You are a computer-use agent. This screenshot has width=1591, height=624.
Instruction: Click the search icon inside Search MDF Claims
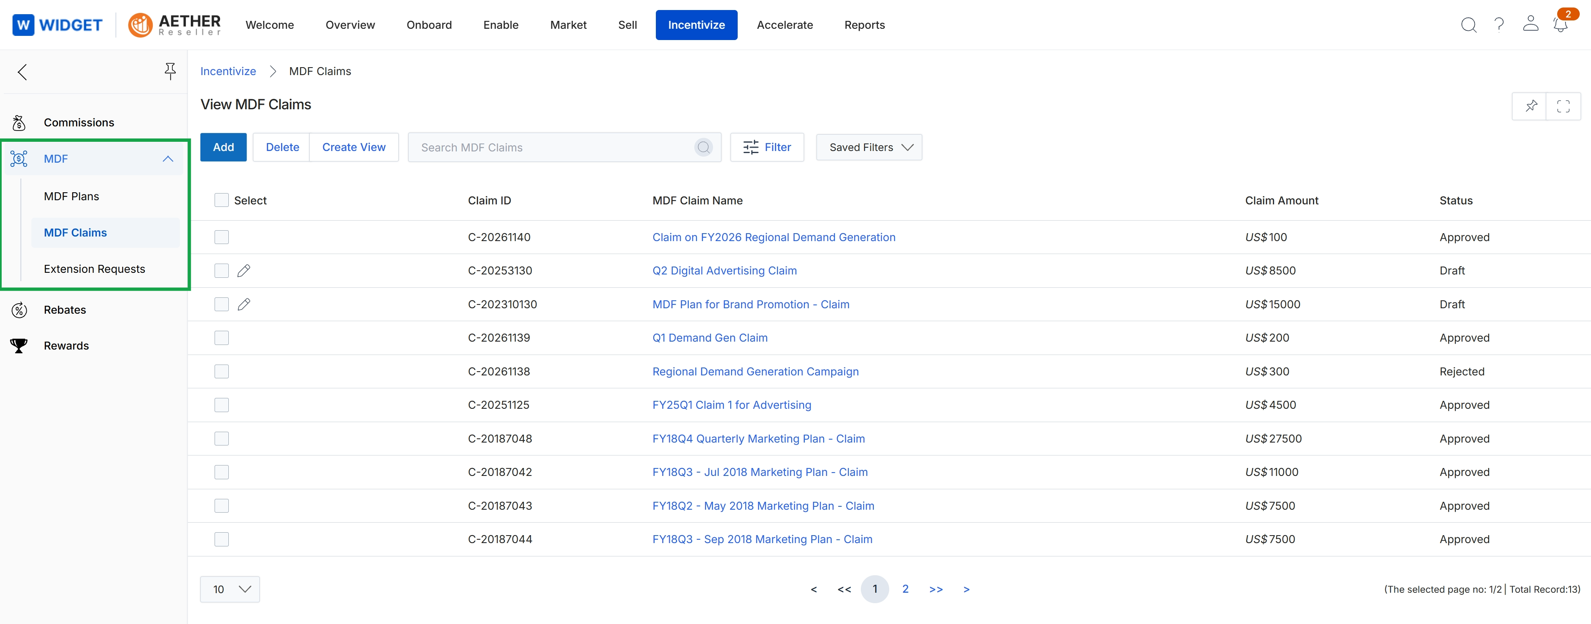[703, 147]
